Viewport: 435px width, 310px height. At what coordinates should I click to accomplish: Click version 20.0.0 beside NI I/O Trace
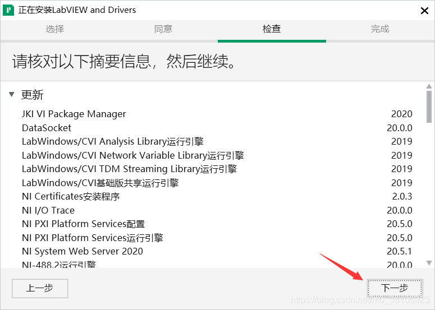click(x=400, y=210)
